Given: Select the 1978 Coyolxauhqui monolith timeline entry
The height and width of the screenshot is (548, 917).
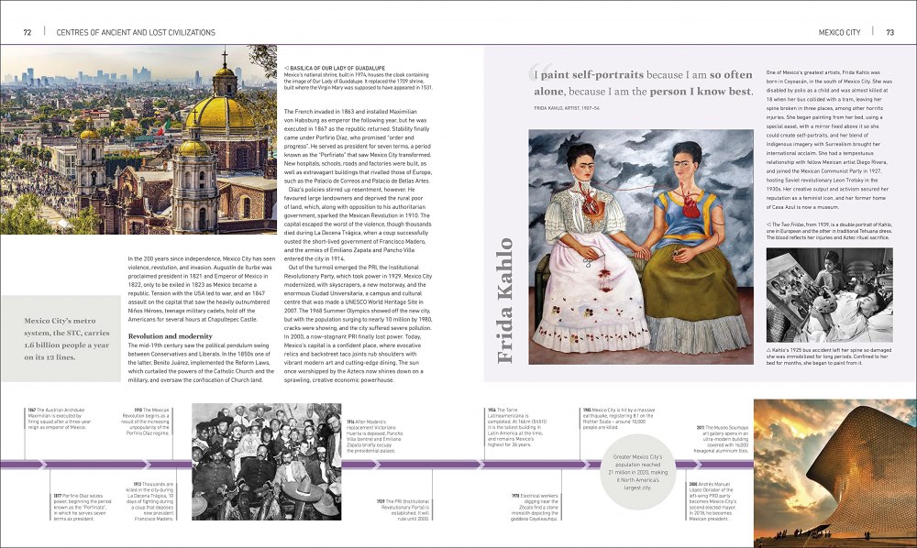Looking at the screenshot, I should (536, 507).
